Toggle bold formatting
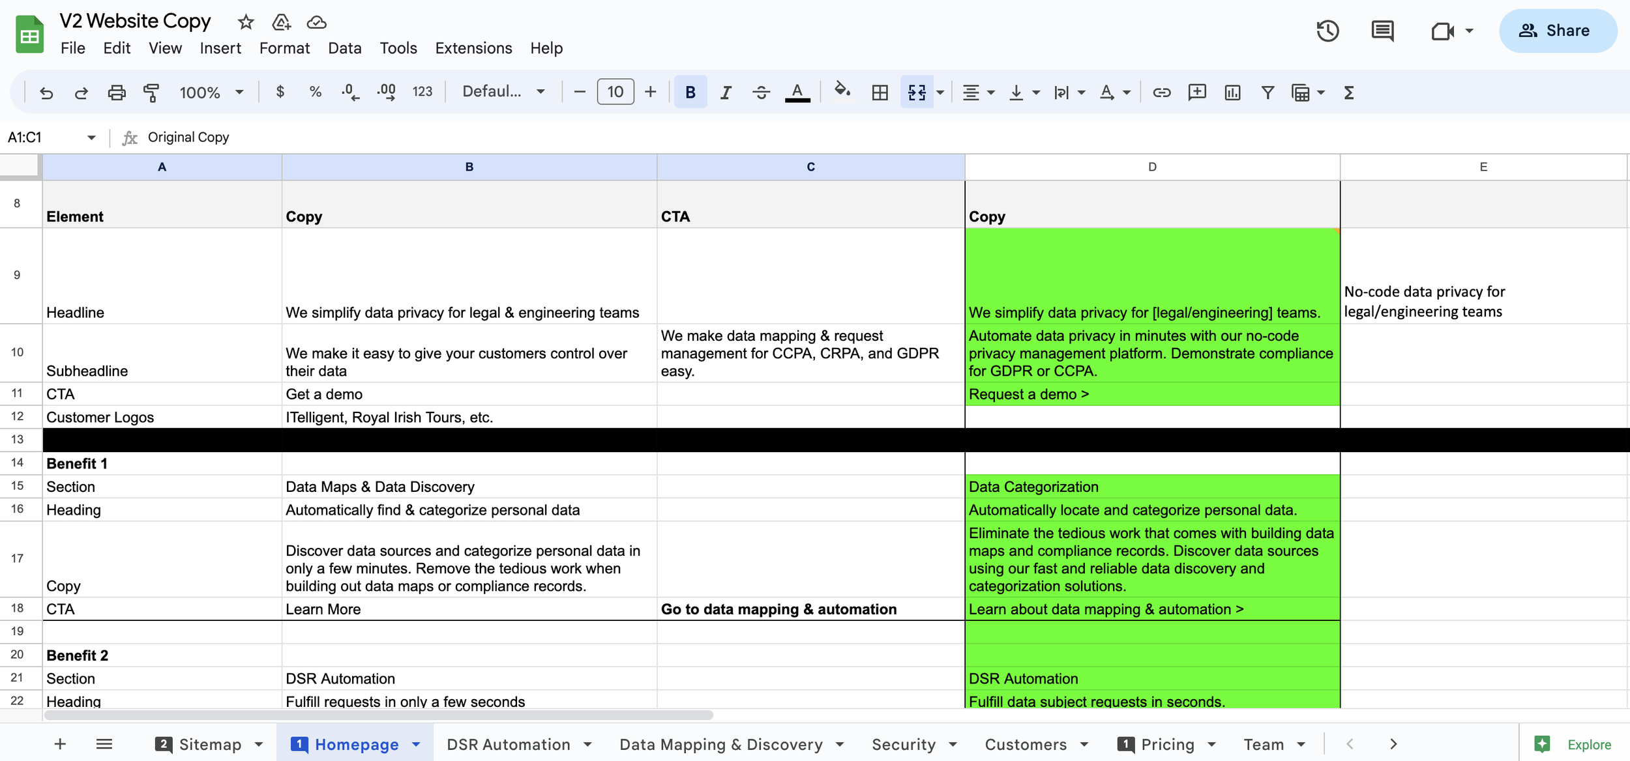The width and height of the screenshot is (1630, 761). [690, 93]
